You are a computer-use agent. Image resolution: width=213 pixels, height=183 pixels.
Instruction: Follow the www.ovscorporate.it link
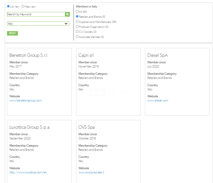(x=91, y=172)
